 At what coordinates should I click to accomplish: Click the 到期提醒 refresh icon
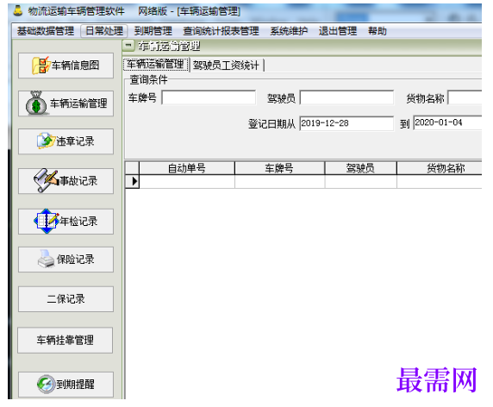click(x=46, y=384)
